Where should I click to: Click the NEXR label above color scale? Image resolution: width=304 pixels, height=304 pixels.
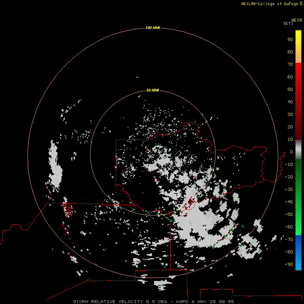pyautogui.click(x=297, y=20)
